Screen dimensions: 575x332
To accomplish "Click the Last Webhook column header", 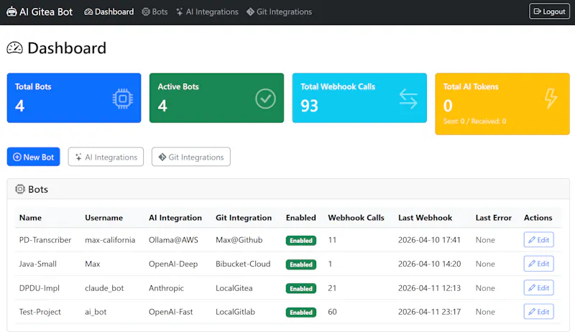I will coord(425,218).
